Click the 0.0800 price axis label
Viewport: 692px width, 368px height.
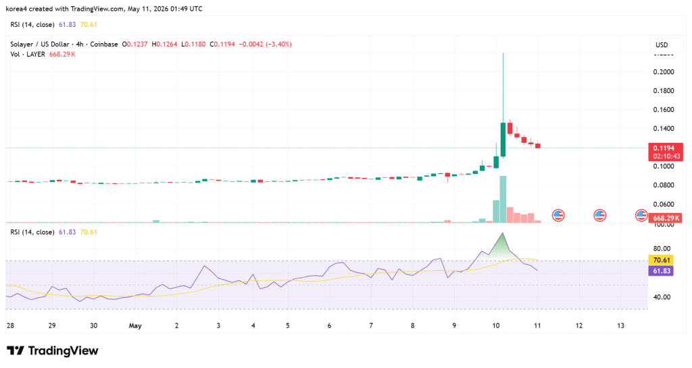(664, 185)
